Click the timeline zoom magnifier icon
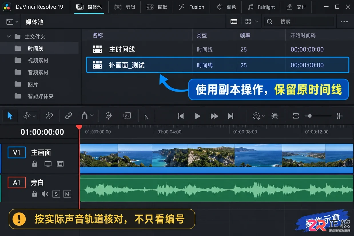The image size is (354, 236). pos(256,116)
